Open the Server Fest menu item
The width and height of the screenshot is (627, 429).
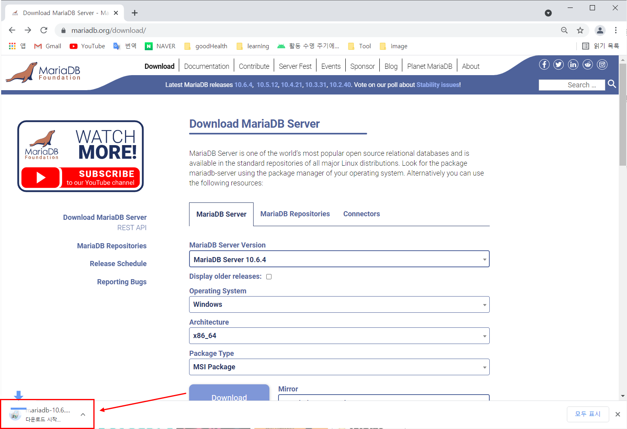pos(295,66)
